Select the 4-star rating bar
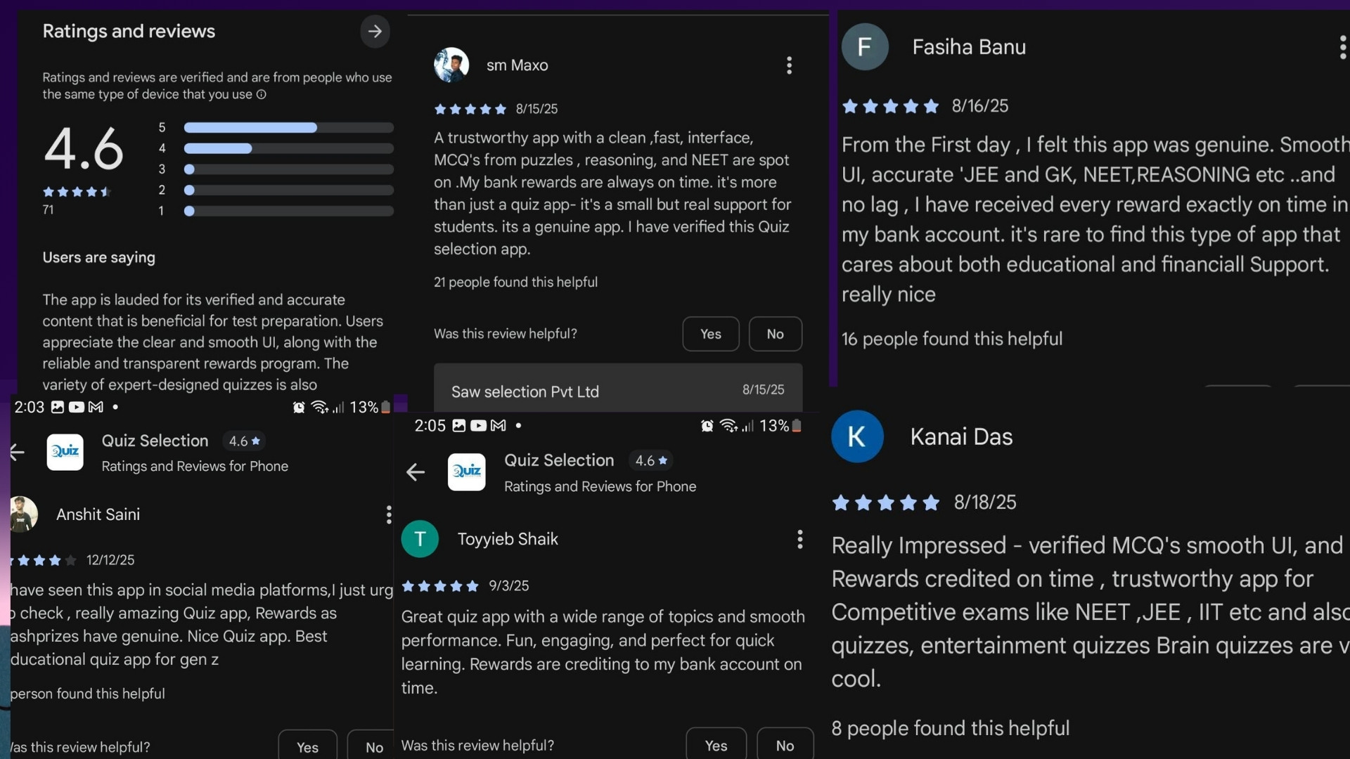 288,149
